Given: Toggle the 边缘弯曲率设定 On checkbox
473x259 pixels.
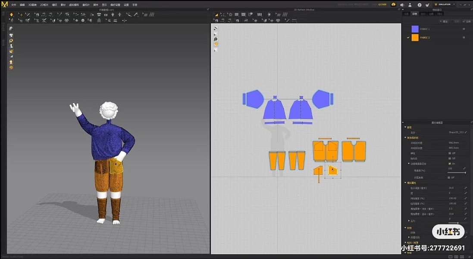Looking at the screenshot, I should point(449,164).
